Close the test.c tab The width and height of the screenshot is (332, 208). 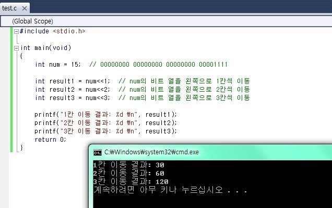(x=25, y=8)
